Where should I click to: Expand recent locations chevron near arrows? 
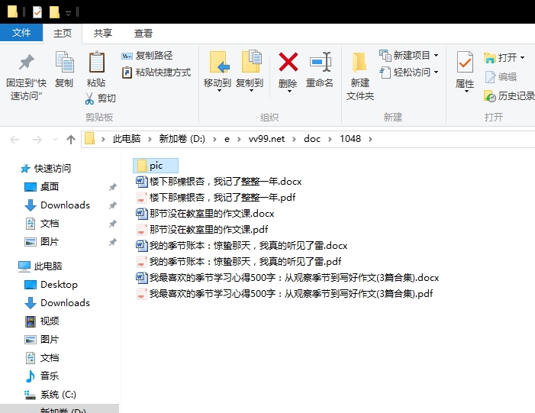click(x=55, y=139)
